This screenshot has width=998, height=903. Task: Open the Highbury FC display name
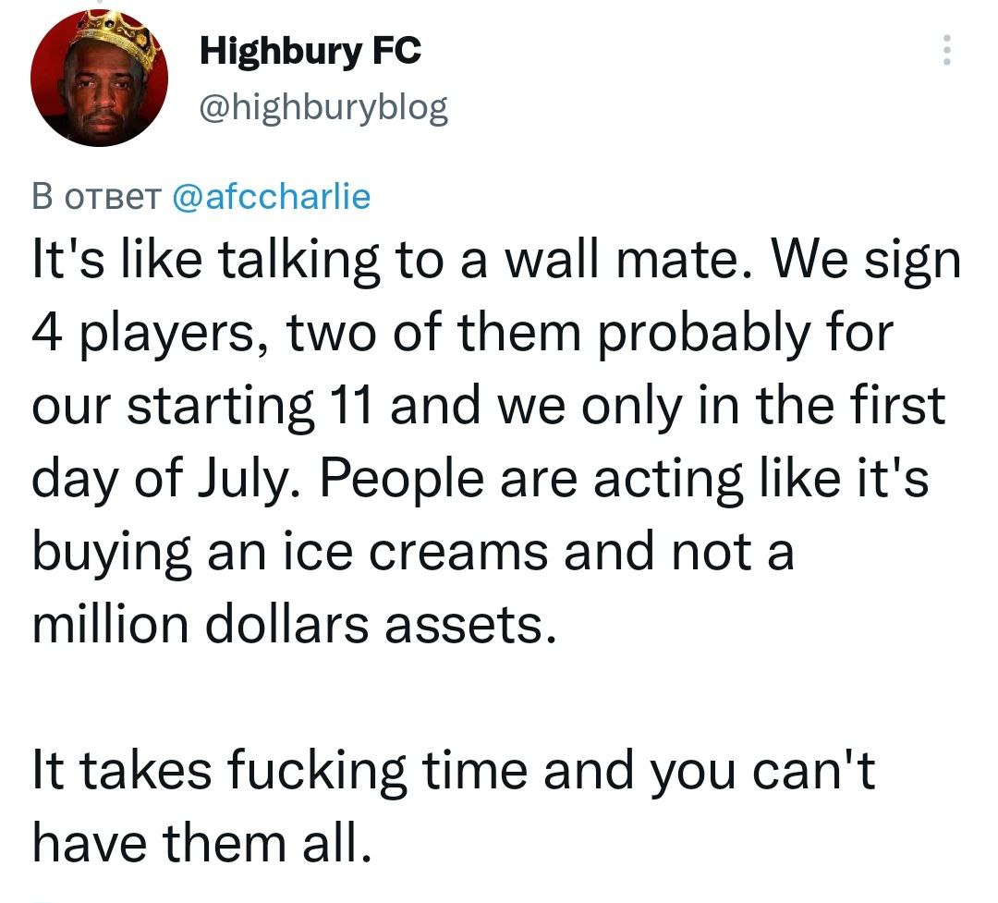point(310,51)
